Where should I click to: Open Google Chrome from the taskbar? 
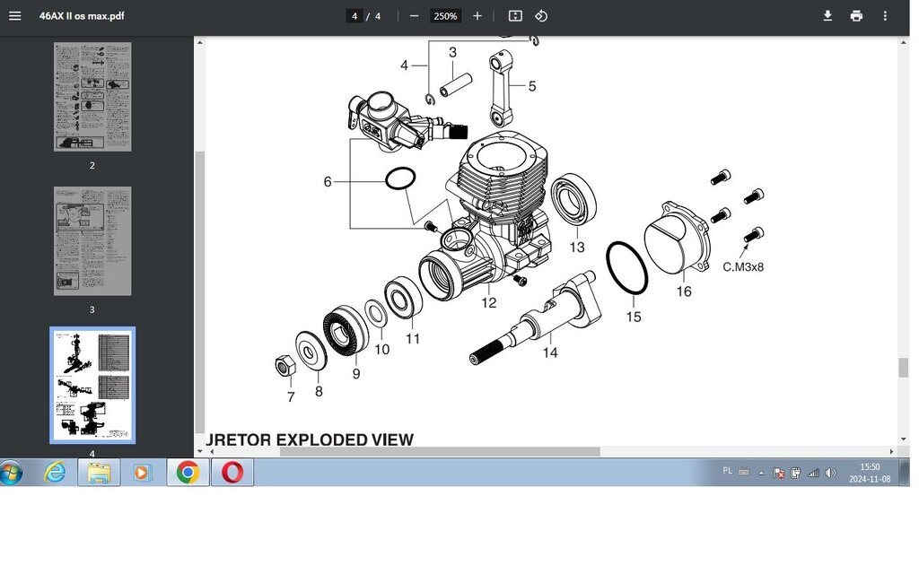[188, 472]
